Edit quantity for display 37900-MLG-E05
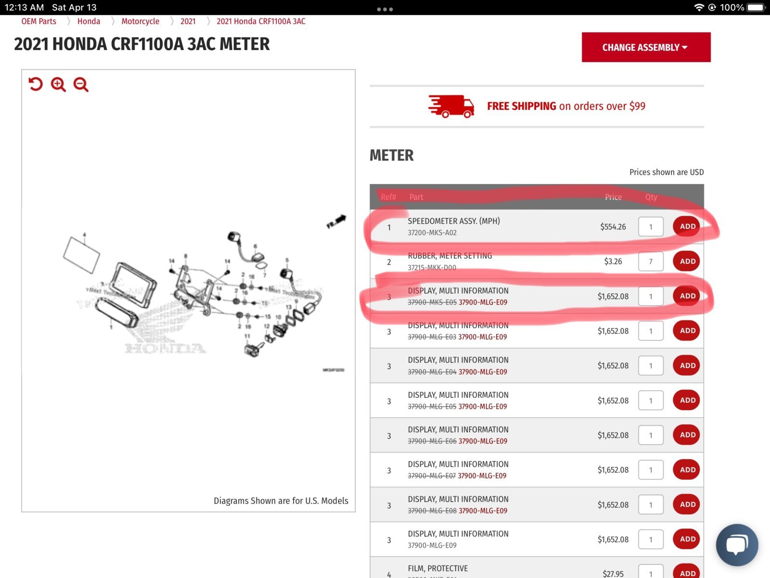This screenshot has width=770, height=578. [x=651, y=400]
